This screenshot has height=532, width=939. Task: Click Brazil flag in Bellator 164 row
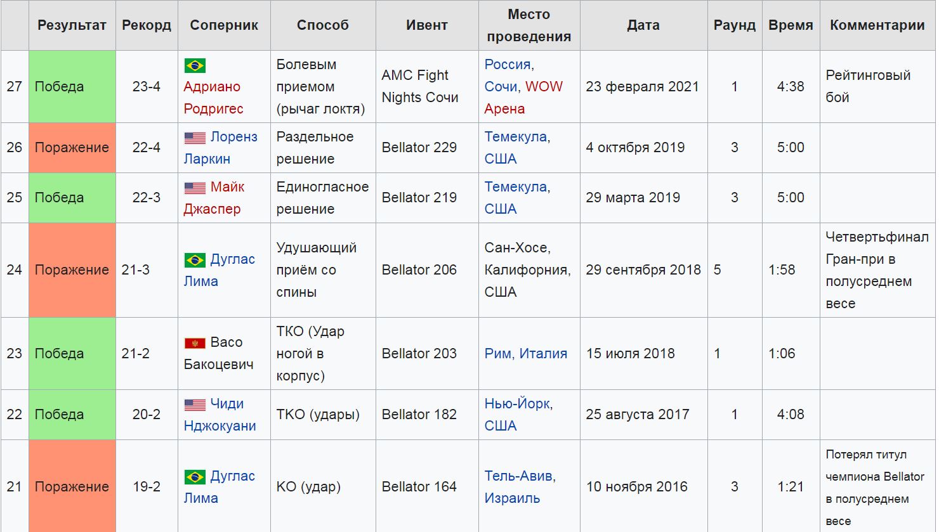point(195,477)
